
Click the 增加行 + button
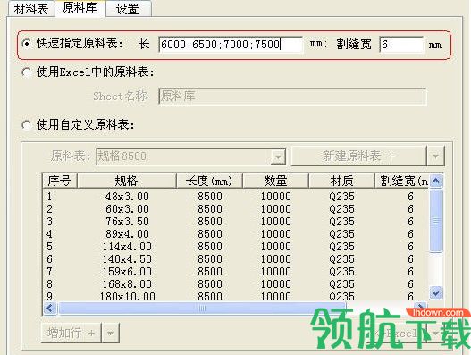click(71, 333)
